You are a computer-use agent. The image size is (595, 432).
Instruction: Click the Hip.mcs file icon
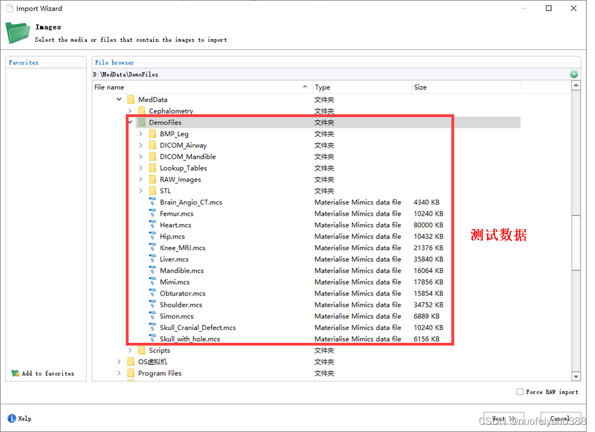point(152,236)
